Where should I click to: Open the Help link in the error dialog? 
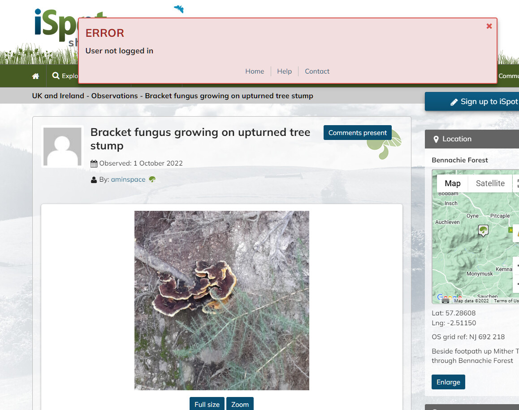[x=284, y=71]
